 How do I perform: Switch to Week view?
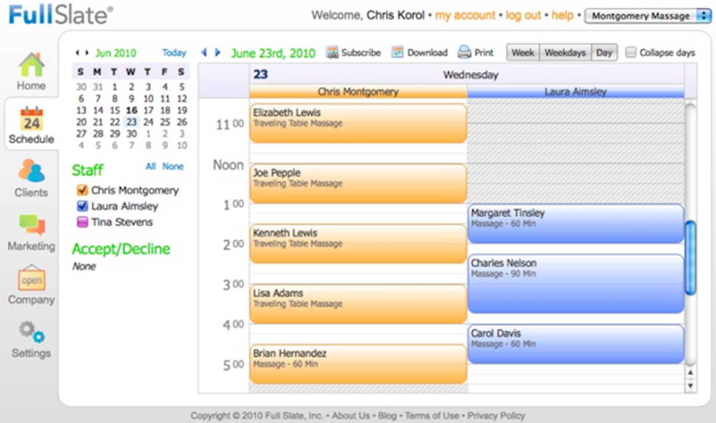(x=524, y=51)
